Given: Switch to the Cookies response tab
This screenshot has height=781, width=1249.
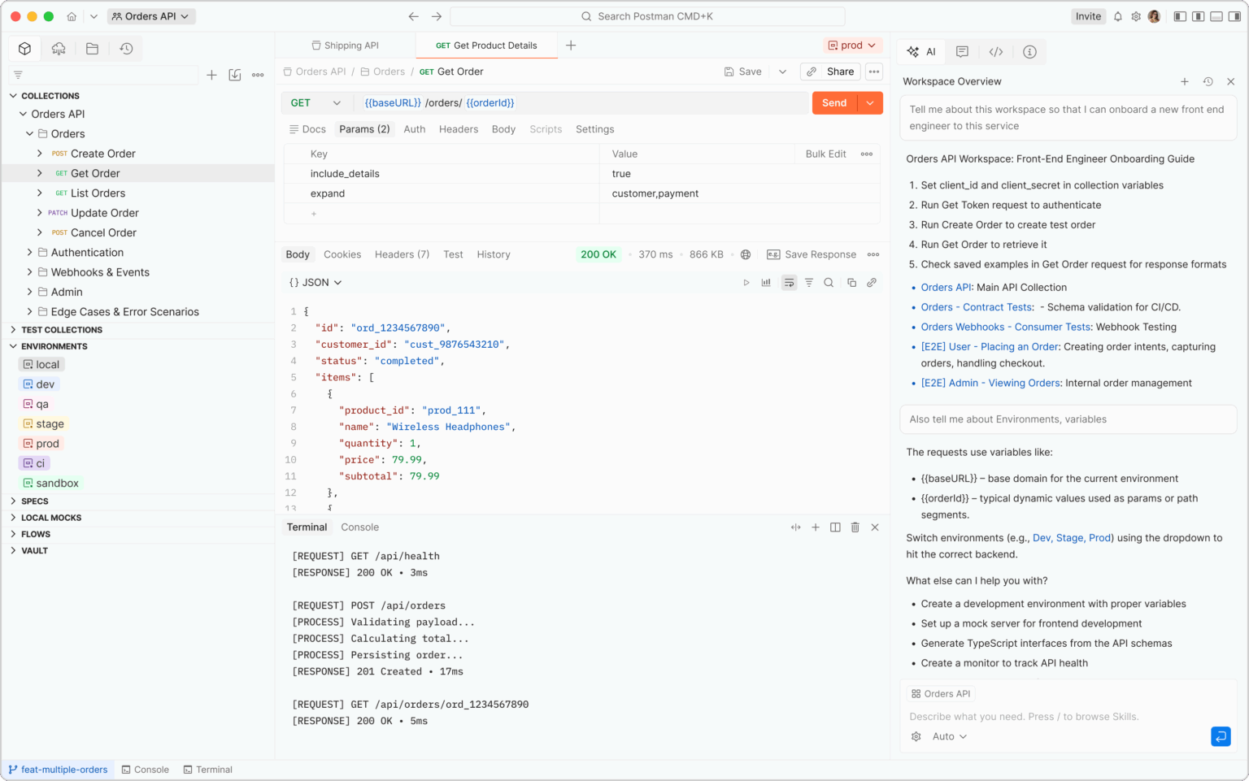Looking at the screenshot, I should pyautogui.click(x=342, y=254).
